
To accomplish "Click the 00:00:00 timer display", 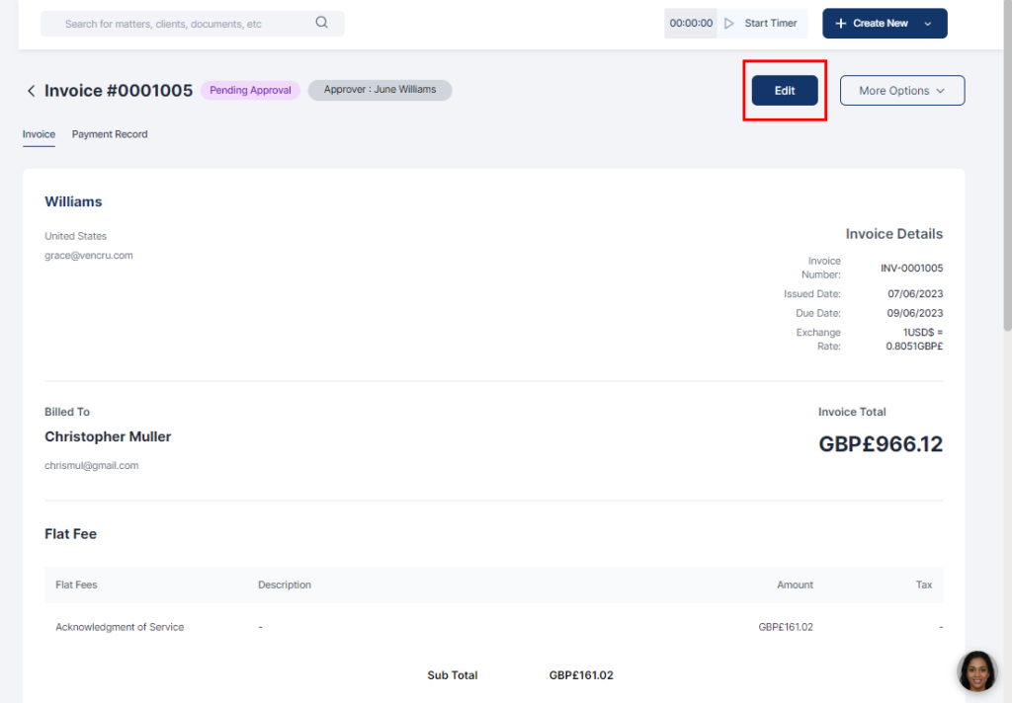I will click(x=691, y=24).
